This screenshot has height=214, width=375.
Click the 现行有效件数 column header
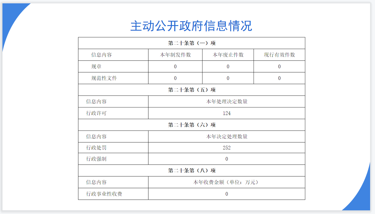tap(279, 55)
